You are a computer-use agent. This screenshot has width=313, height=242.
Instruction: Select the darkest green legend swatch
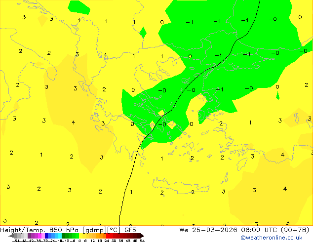tap(64, 236)
